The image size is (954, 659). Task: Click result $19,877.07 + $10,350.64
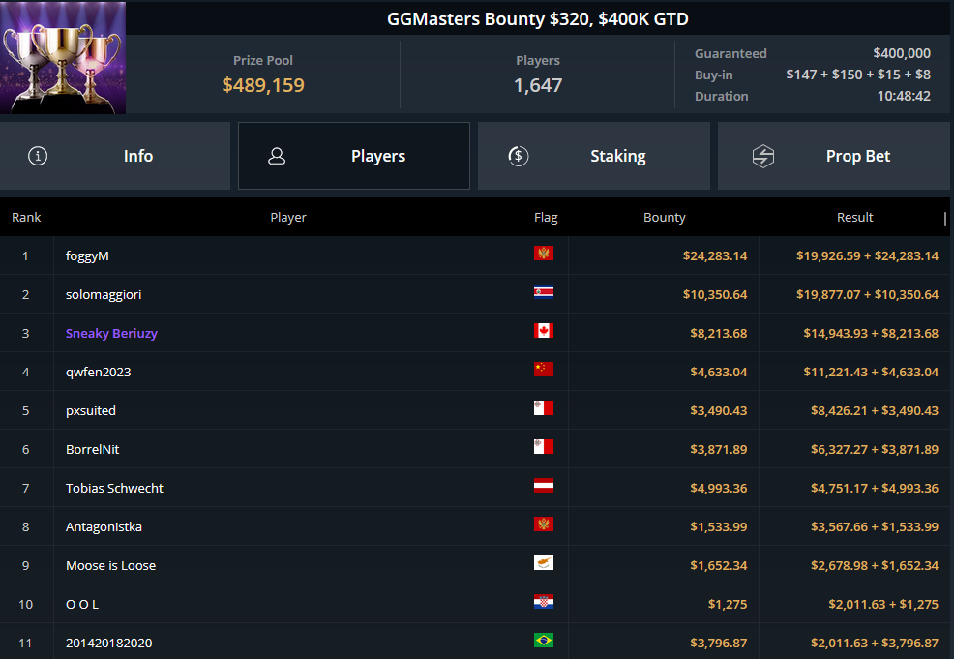pos(868,294)
